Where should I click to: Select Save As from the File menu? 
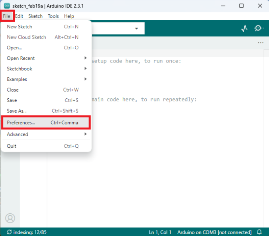coord(46,111)
